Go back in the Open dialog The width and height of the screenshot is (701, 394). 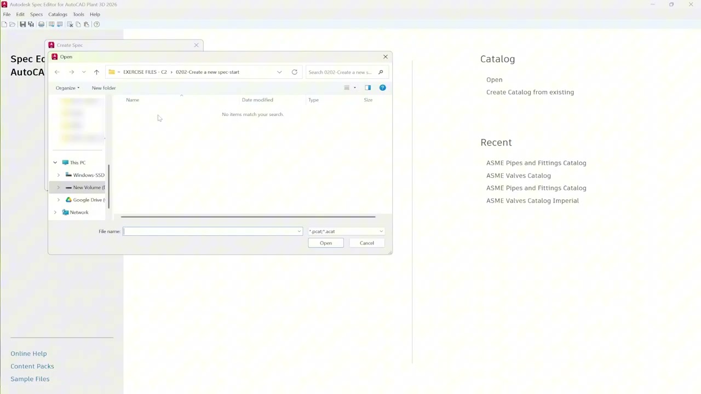(57, 72)
